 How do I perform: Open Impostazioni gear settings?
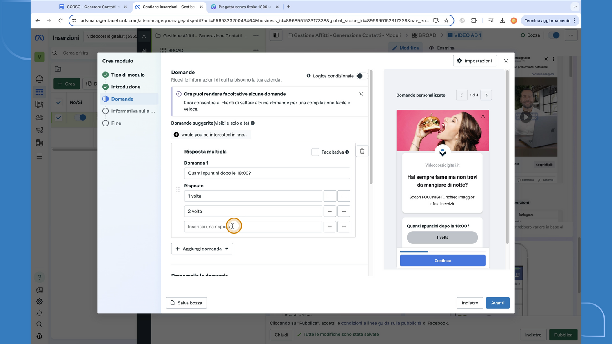click(475, 61)
